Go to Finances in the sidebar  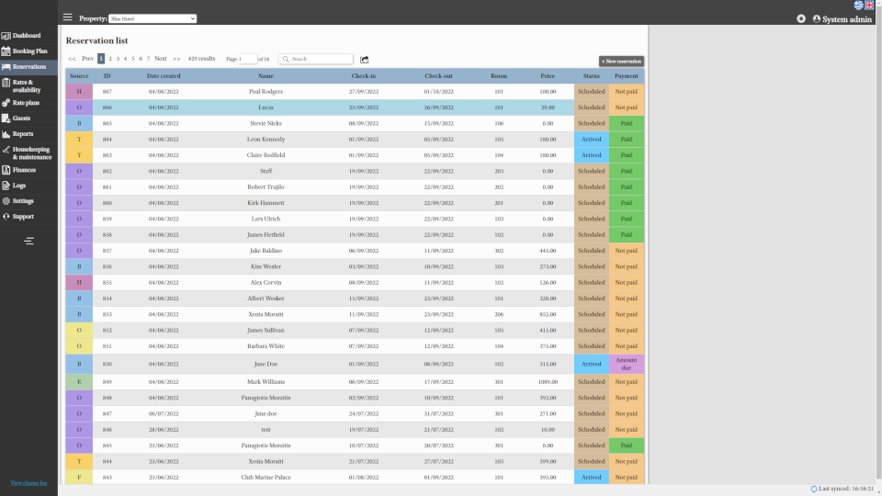pyautogui.click(x=24, y=170)
